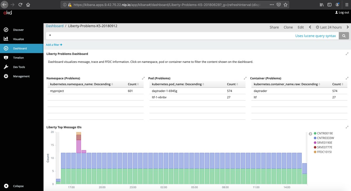Screen dimensions: 351x191
Task: Expand Pod (Problems) panel to fullscreen
Action: [245, 78]
